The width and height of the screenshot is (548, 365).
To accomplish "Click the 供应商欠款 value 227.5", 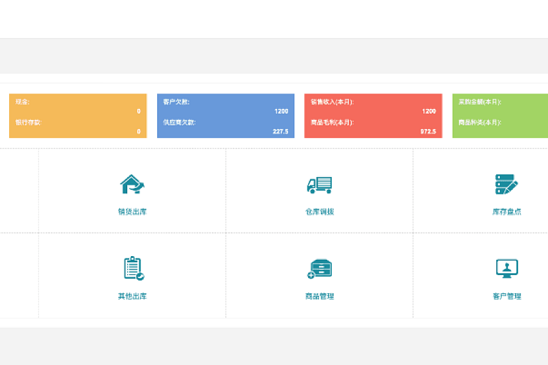I will 281,131.
